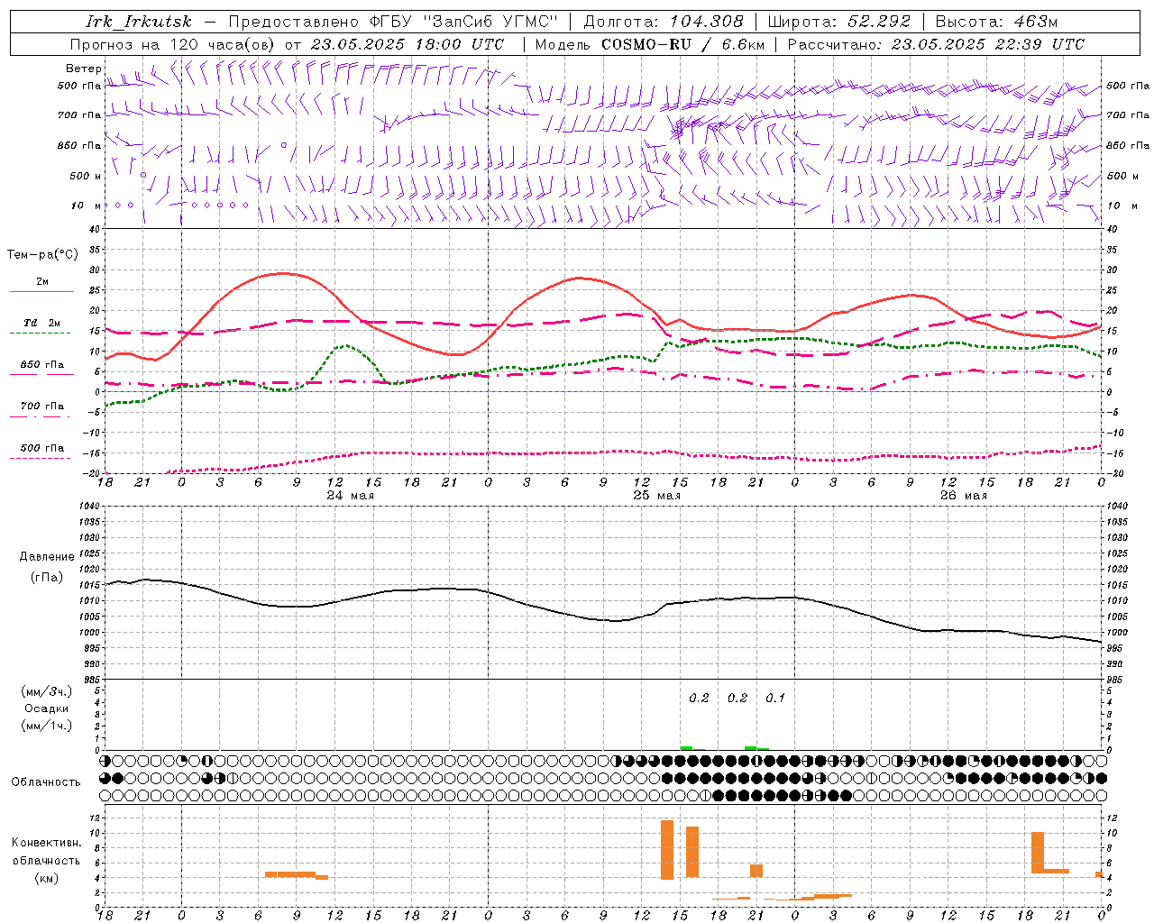This screenshot has width=1154, height=923.
Task: Select the longitude value Долгота: 104.308
Action: [x=664, y=22]
